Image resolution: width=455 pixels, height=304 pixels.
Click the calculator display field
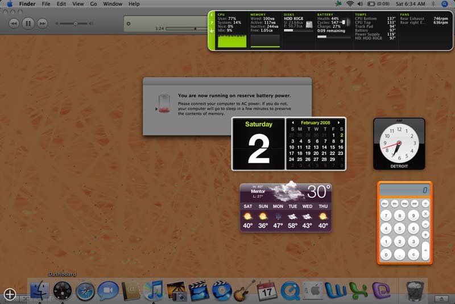(x=405, y=190)
